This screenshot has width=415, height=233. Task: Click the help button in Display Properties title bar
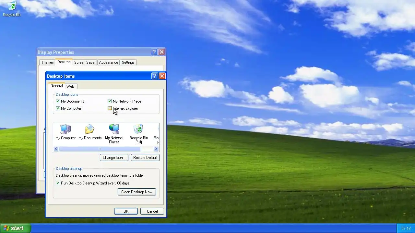154,52
